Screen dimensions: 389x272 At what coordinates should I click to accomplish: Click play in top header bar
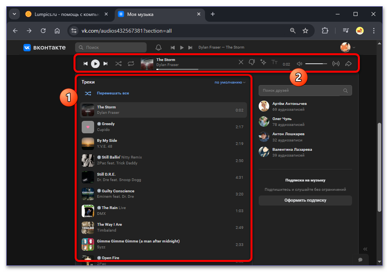(182, 47)
